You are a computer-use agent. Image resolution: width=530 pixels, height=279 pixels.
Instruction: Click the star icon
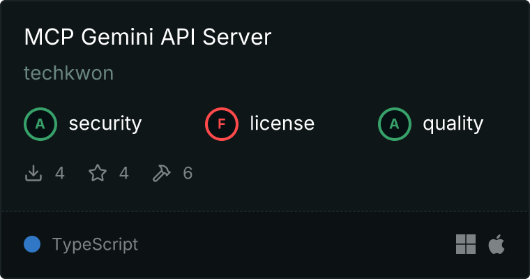coord(98,173)
